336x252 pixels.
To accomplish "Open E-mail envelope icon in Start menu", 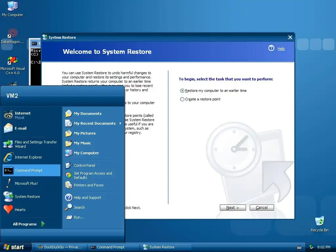I will pos(8,128).
